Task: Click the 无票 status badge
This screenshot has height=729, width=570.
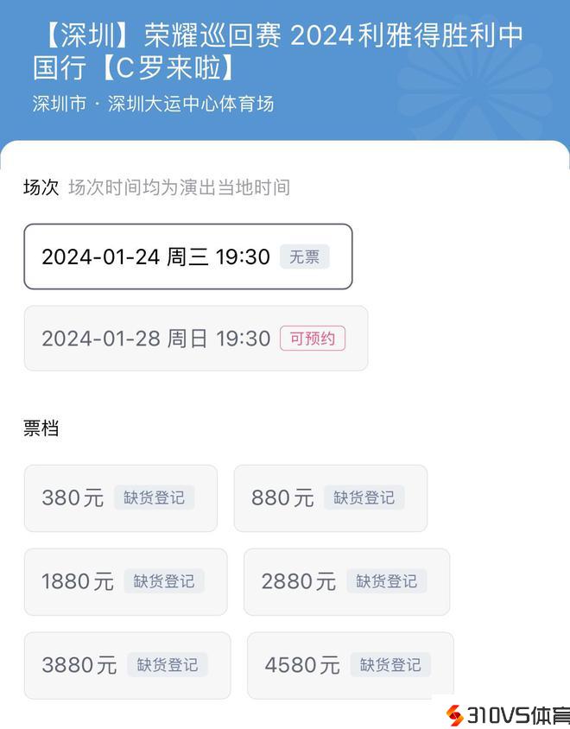Action: pos(304,257)
